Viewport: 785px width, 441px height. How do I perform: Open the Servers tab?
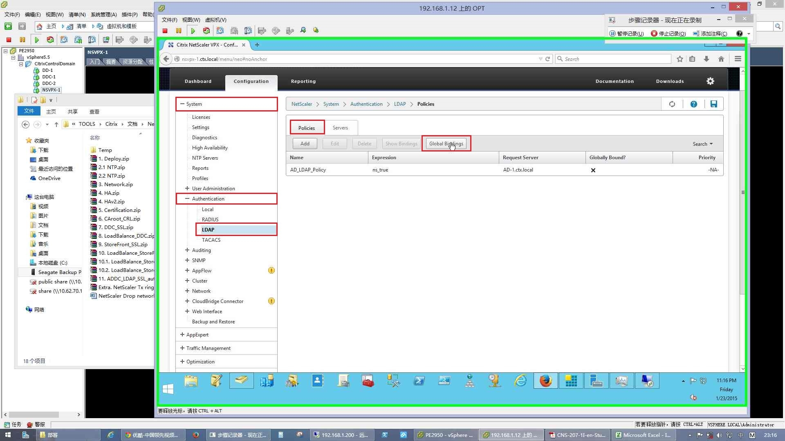click(x=340, y=128)
